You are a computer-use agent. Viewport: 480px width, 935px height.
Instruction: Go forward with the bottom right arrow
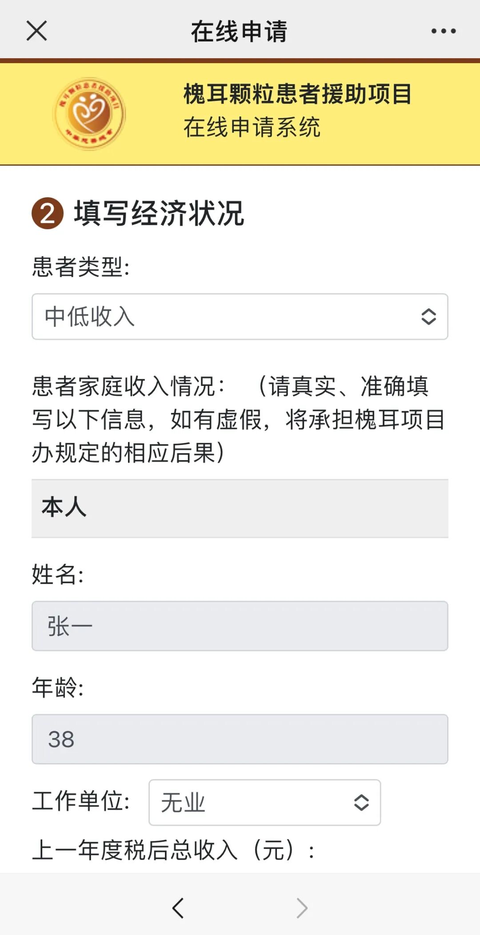302,907
